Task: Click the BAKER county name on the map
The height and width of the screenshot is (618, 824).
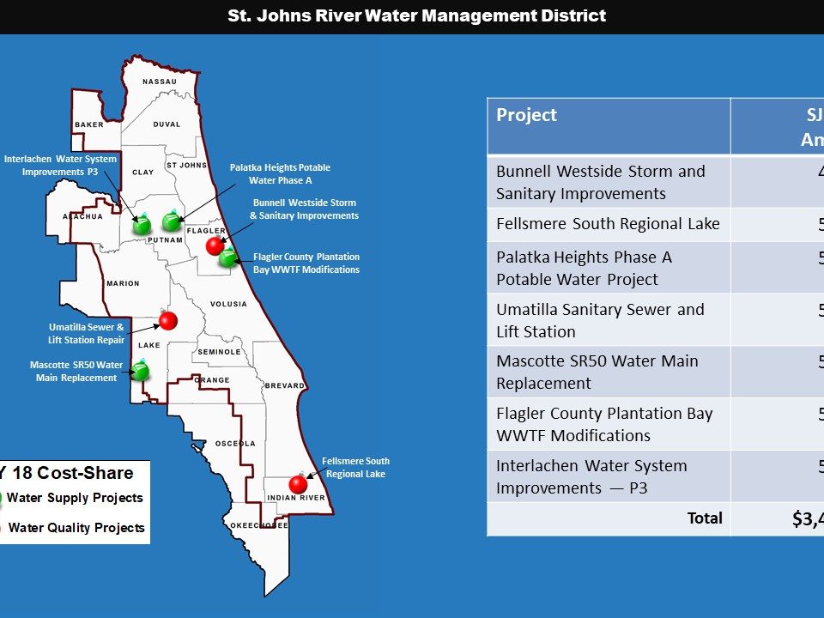Action: pos(88,124)
